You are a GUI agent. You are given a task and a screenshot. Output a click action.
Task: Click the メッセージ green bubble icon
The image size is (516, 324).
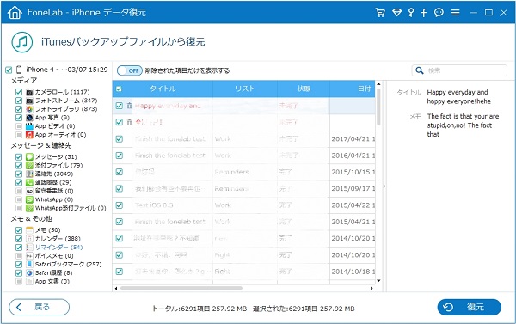pyautogui.click(x=29, y=157)
